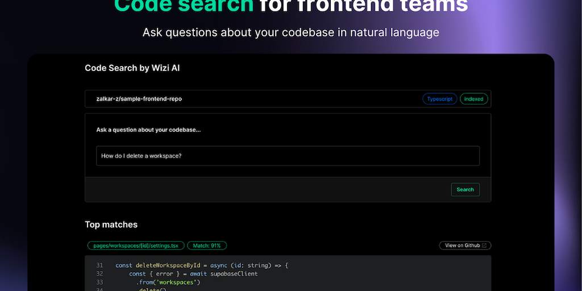Click line number 32 in the code

[100, 274]
